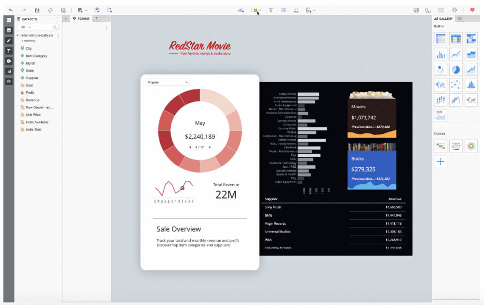Viewport: 484px width, 305px height.
Task: Click the Sony Music supplier row
Action: pos(333,207)
